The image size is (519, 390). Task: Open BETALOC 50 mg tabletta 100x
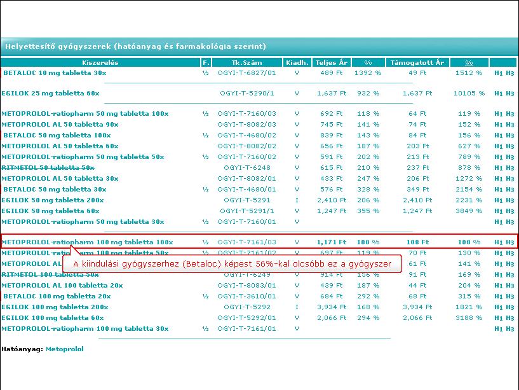(57, 136)
